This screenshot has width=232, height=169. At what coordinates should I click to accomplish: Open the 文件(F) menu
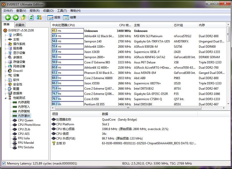[x=8, y=11]
